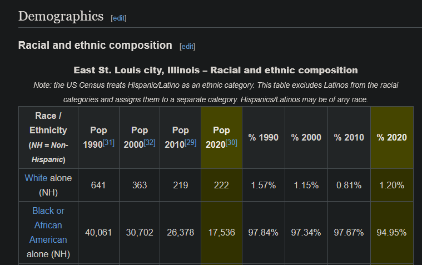The width and height of the screenshot is (422, 265).
Task: Click the 1.57% cell
Action: 264,185
